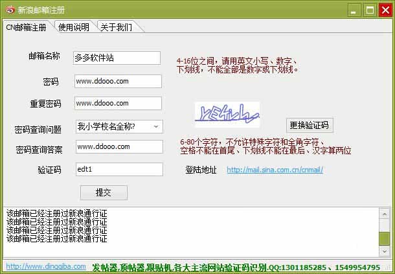Focus the 验证码 text field
The height and width of the screenshot is (274, 395).
point(119,169)
